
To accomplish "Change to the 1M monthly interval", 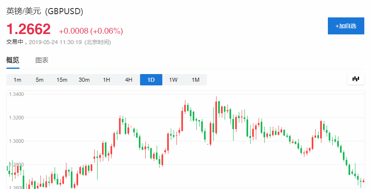I will pyautogui.click(x=196, y=80).
